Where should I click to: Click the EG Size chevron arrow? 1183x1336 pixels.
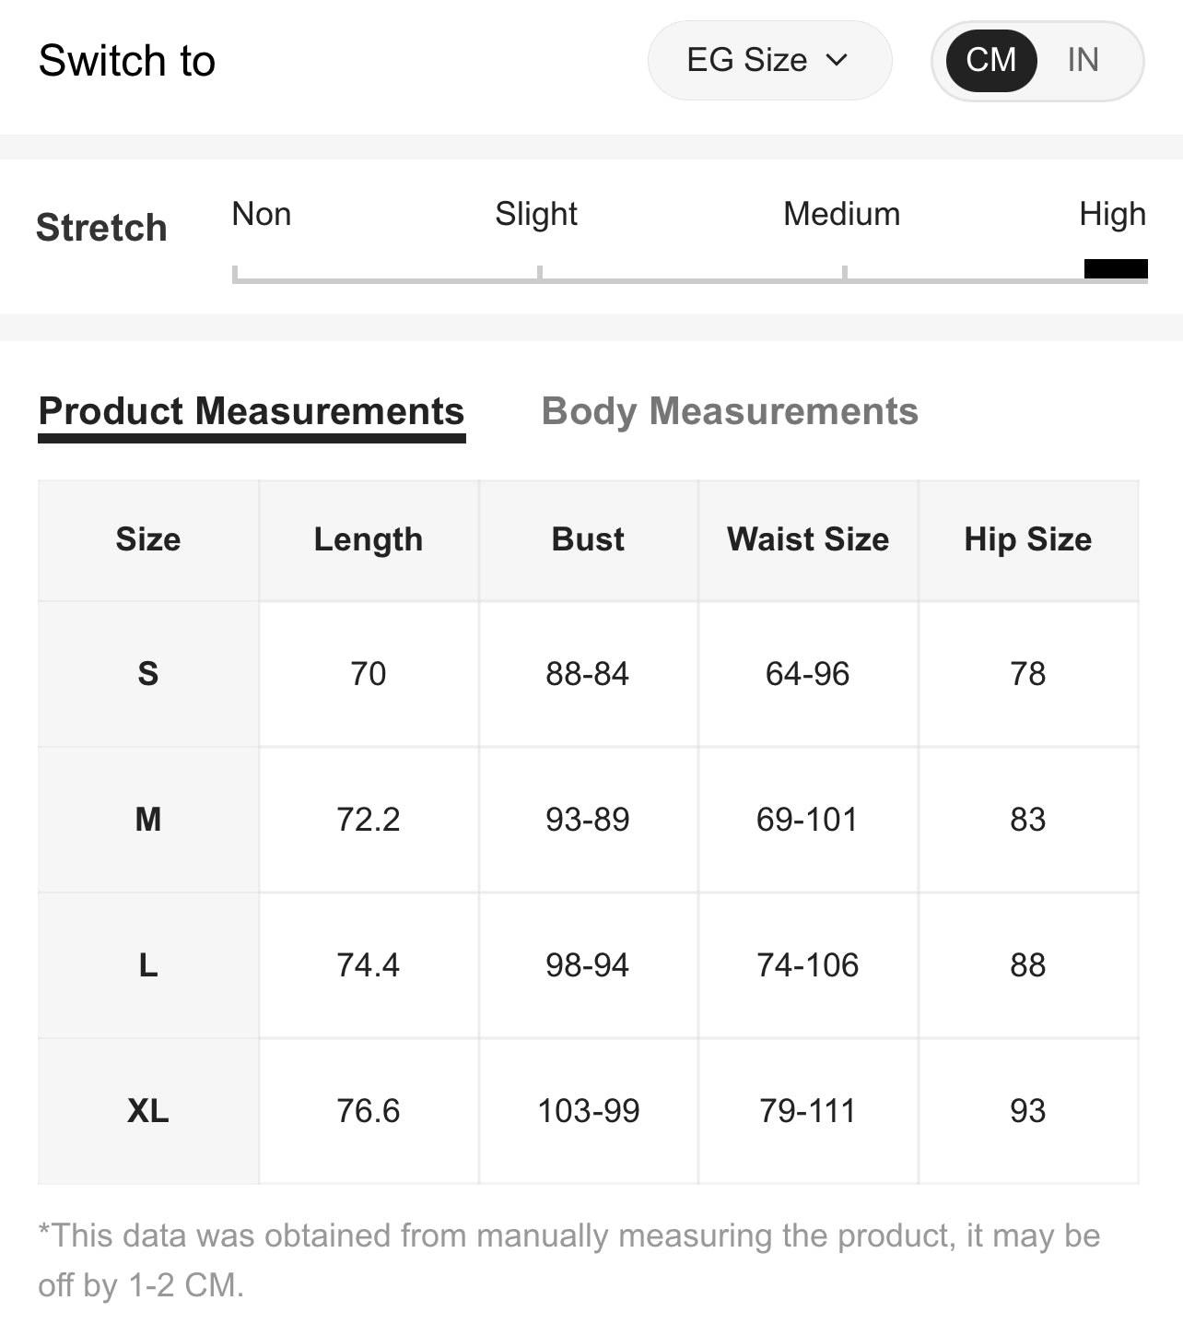tap(837, 61)
